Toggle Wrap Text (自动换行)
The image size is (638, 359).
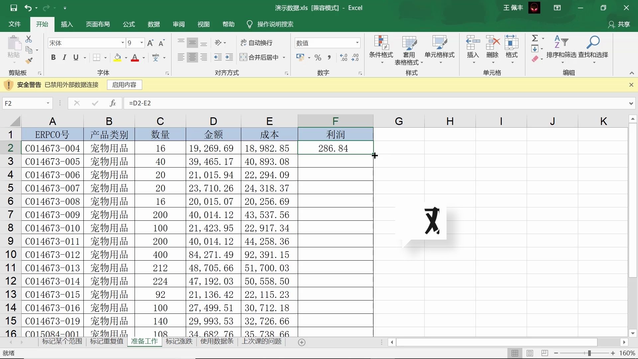(x=257, y=43)
